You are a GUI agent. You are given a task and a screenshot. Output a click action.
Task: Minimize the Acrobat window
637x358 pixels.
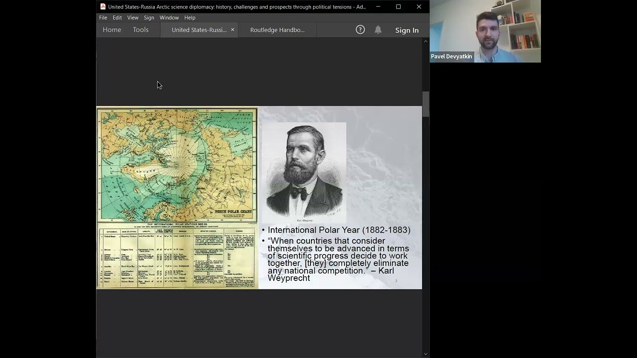coord(378,6)
